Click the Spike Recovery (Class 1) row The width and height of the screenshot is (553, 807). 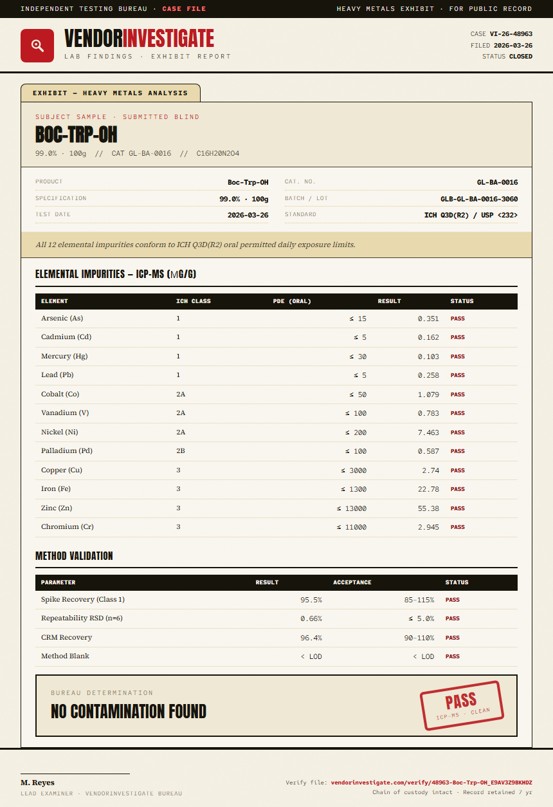[x=276, y=600]
